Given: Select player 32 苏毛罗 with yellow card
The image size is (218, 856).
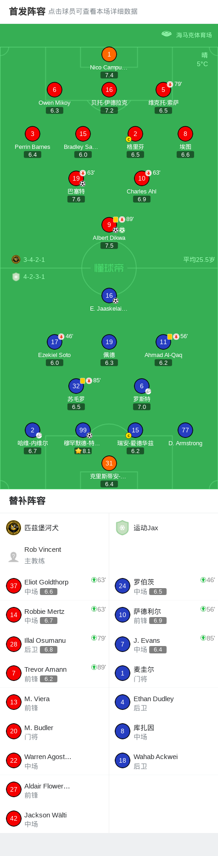Looking at the screenshot, I should pyautogui.click(x=76, y=386).
